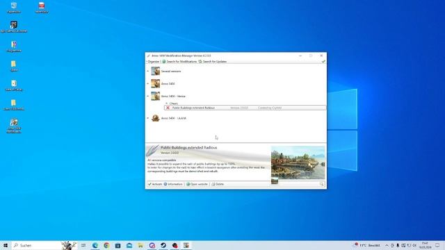The height and width of the screenshot is (250, 445).
Task: Click the Anno 1404 - I.A.A.M. label
Action: click(174, 118)
